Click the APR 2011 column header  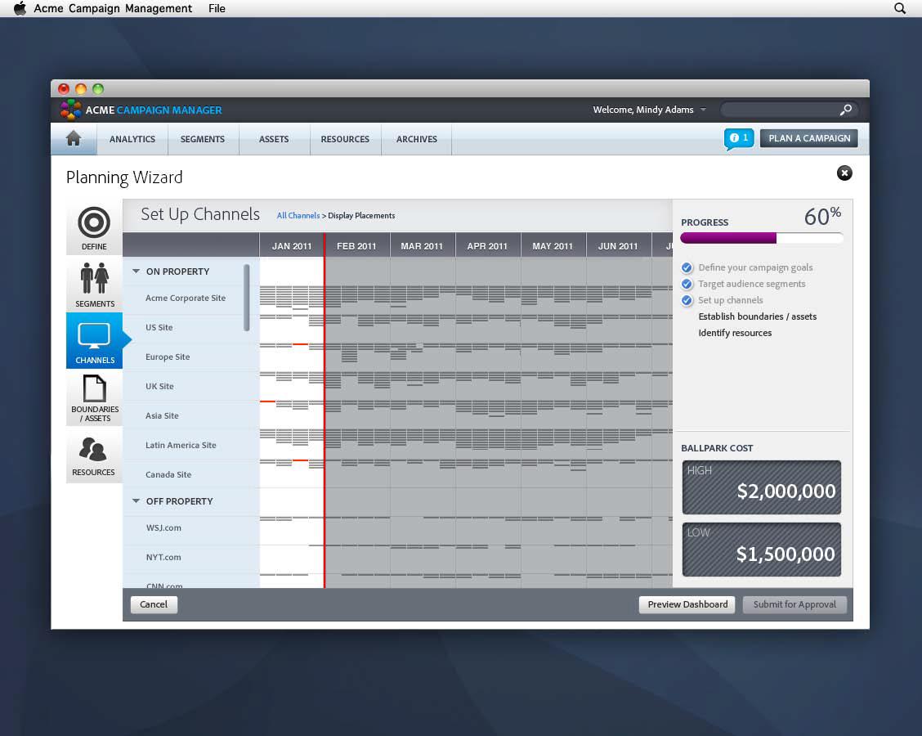pos(487,246)
